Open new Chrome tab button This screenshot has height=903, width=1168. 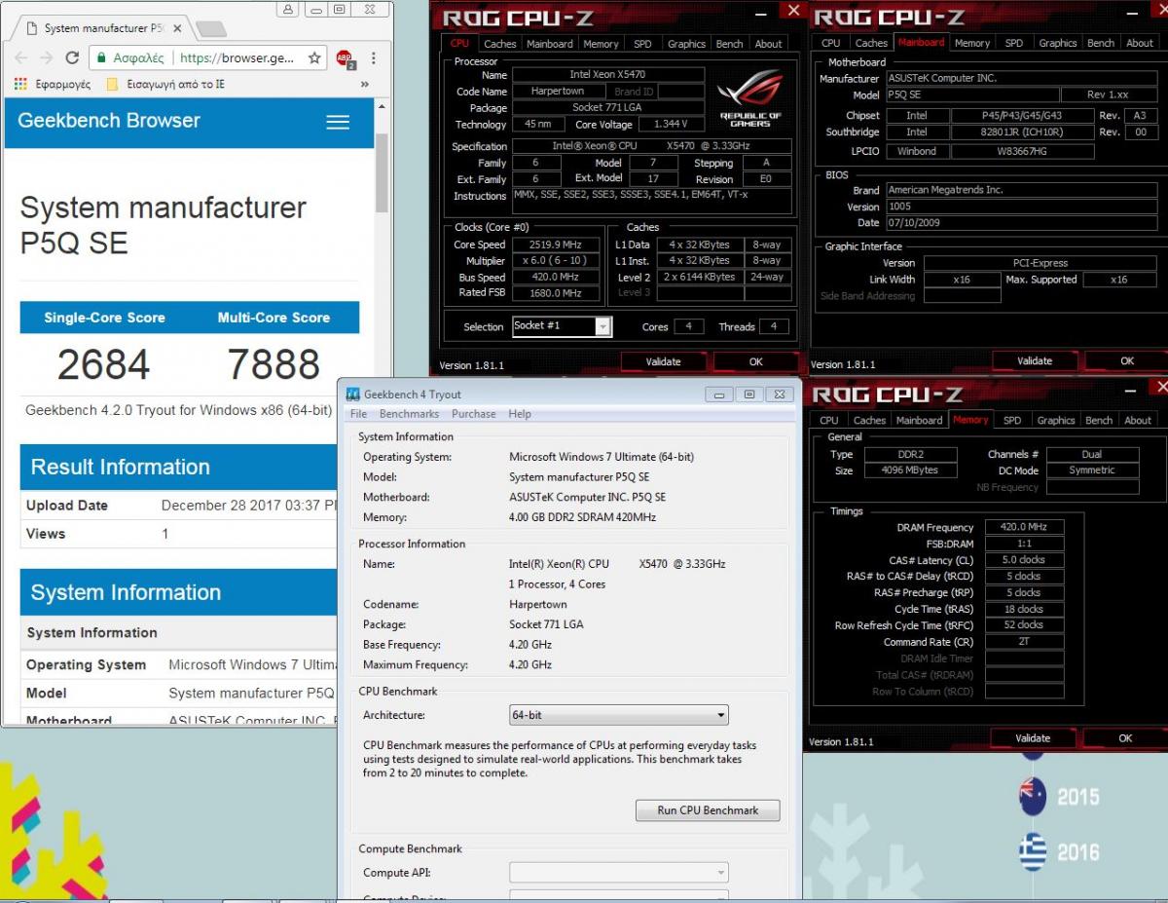coord(210,28)
